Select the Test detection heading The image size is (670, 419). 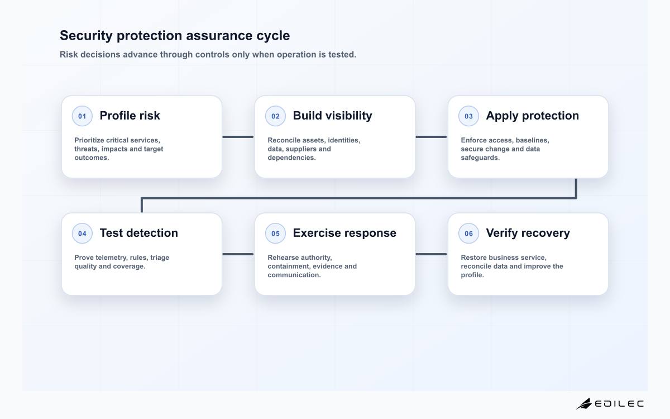point(138,233)
